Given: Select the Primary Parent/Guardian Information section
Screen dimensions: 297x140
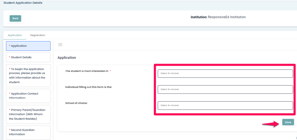Looking at the screenshot, I should tap(28, 114).
